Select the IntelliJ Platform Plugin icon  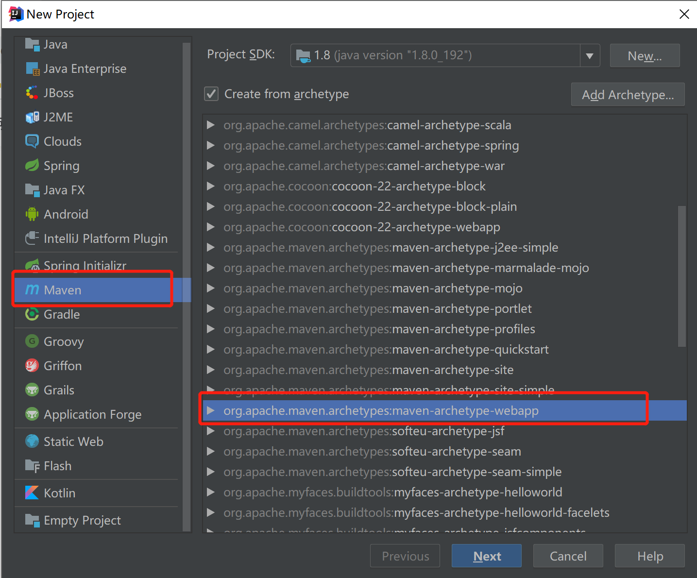(x=32, y=238)
